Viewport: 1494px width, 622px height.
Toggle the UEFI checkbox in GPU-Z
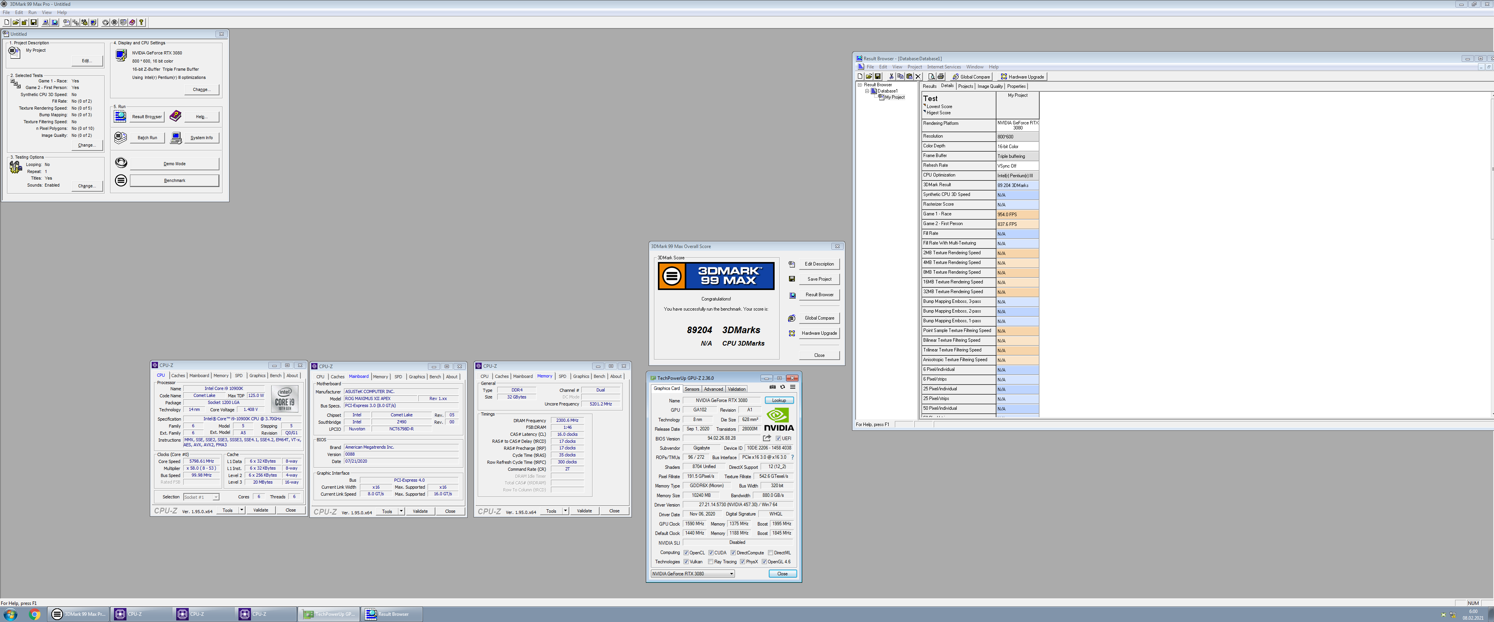pyautogui.click(x=778, y=439)
